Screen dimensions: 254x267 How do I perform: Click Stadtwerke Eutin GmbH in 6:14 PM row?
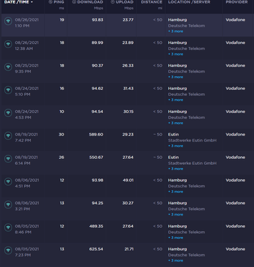(193, 164)
